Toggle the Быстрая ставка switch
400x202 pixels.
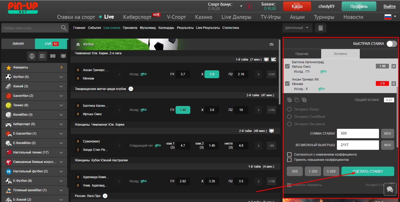click(x=391, y=44)
